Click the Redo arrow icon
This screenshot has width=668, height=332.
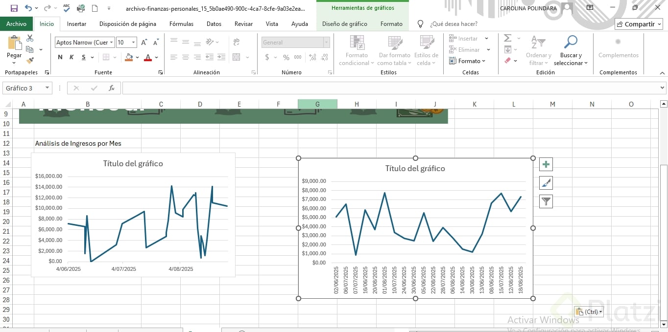pyautogui.click(x=47, y=8)
